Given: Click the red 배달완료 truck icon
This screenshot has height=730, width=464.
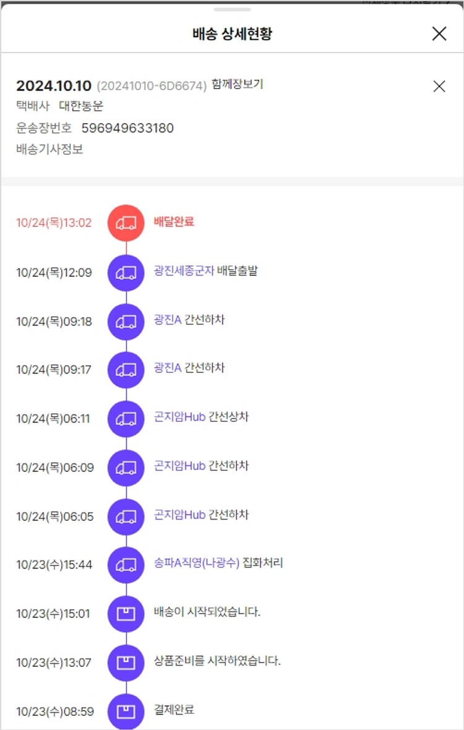Looking at the screenshot, I should [x=126, y=223].
